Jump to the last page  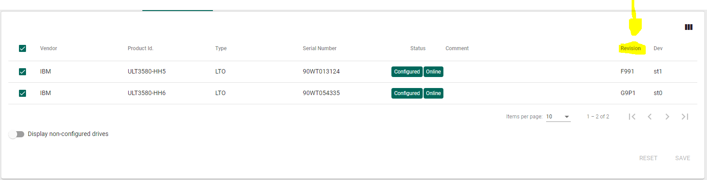(x=685, y=117)
